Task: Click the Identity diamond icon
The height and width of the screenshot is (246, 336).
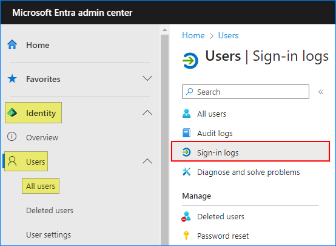Action: (x=12, y=112)
